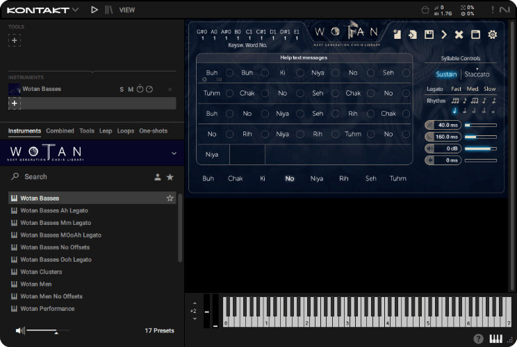Open the VIEW menu
This screenshot has width=517, height=347.
[x=126, y=10]
